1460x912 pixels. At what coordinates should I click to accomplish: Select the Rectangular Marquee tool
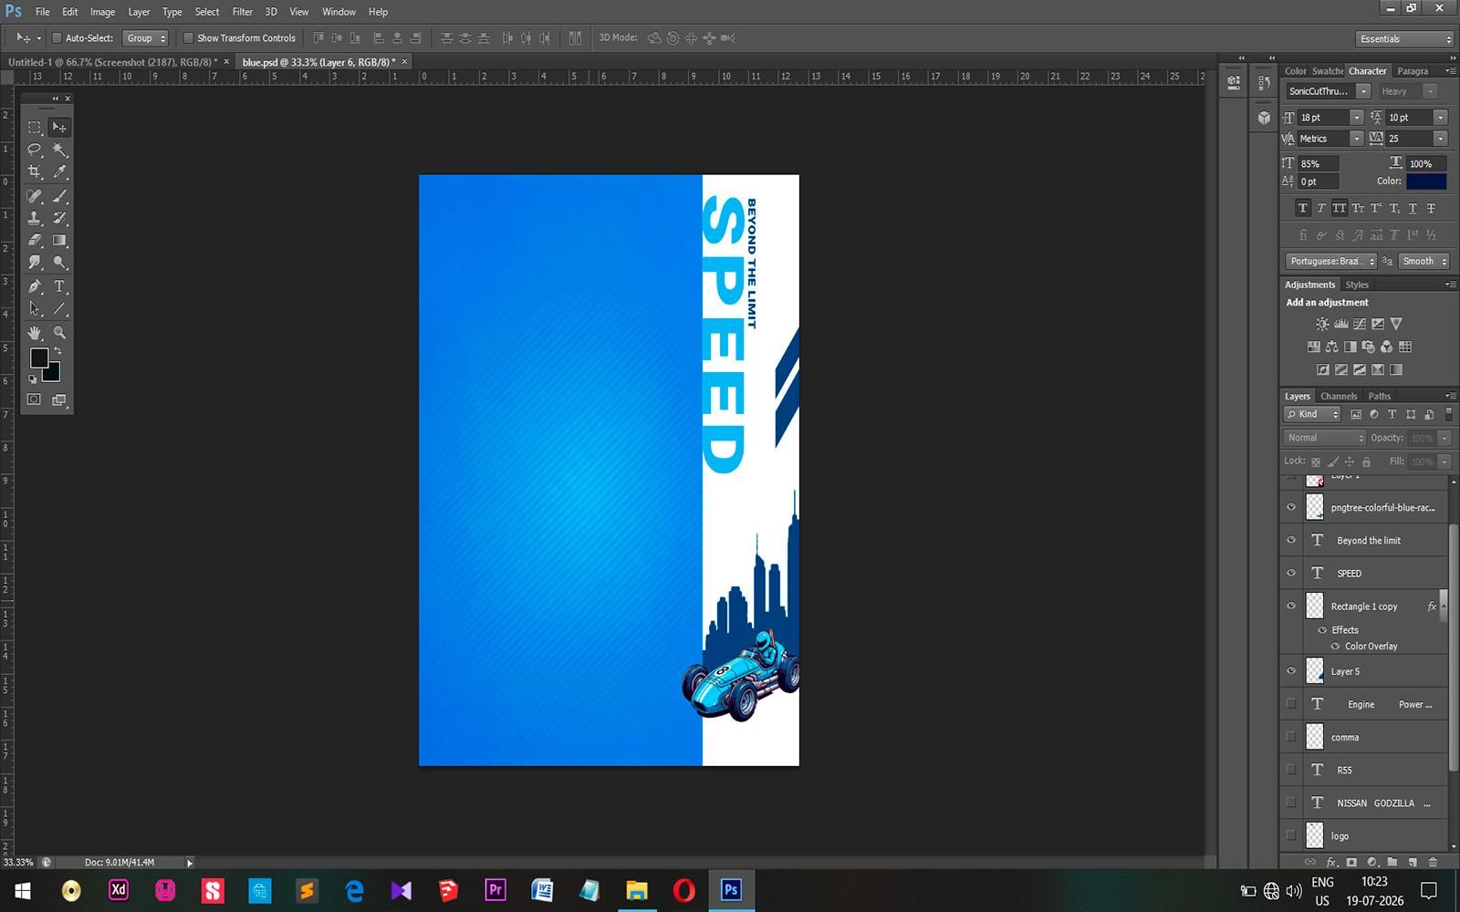(x=35, y=128)
